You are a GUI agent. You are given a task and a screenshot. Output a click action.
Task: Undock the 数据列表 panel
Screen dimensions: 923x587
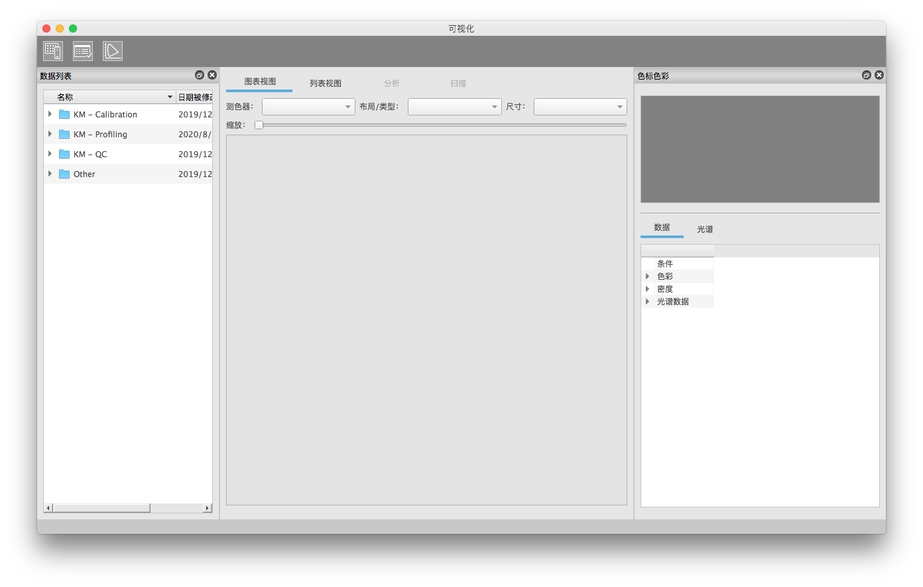tap(200, 75)
